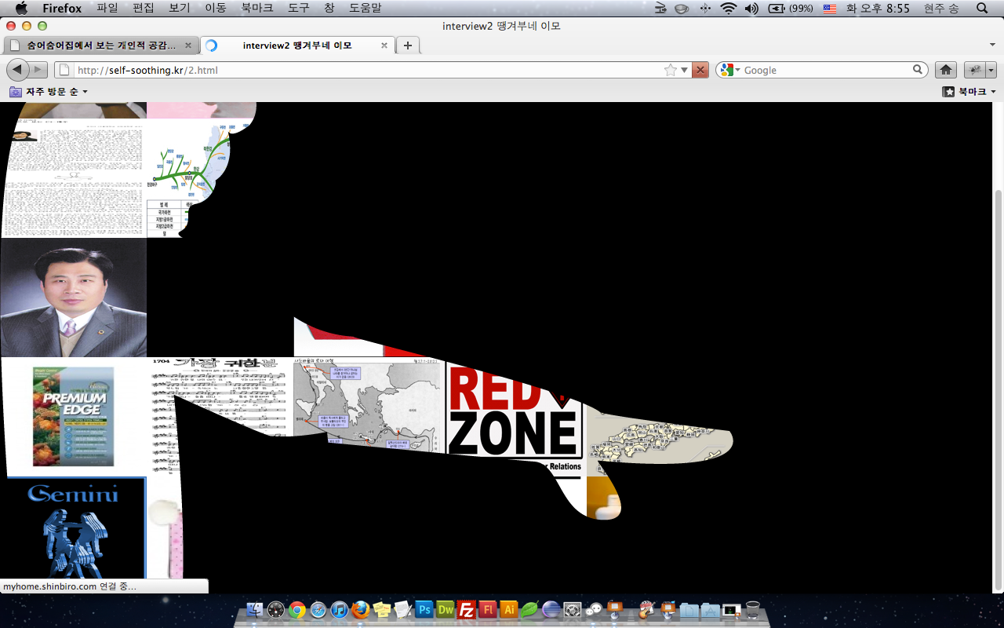This screenshot has height=628, width=1004.
Task: Open Dashboard gauge icon in dock
Action: pos(275,610)
